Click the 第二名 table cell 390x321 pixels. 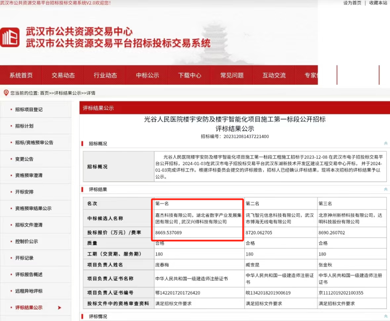pos(281,204)
